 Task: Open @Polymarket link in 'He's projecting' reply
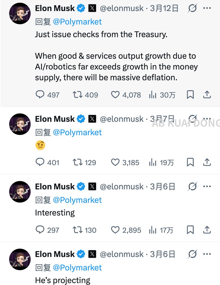pos(77,268)
